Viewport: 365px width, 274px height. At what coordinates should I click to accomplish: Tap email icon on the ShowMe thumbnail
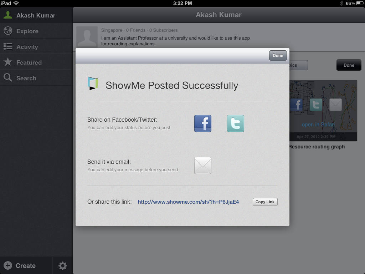(335, 105)
